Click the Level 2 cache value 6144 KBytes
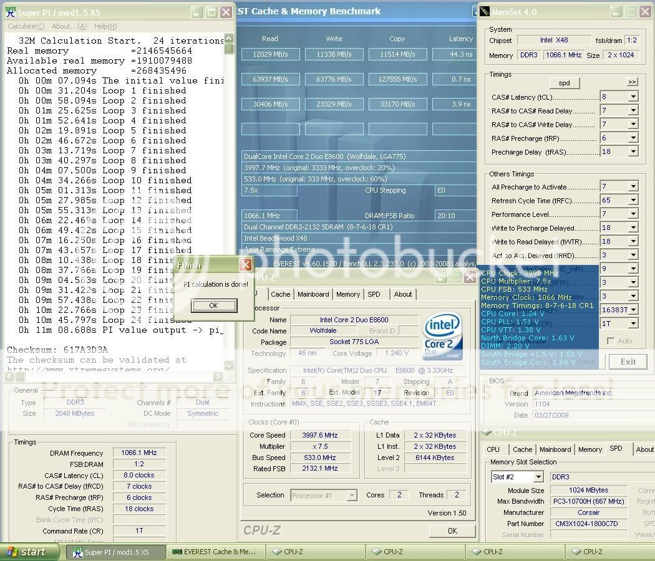 tap(435, 458)
